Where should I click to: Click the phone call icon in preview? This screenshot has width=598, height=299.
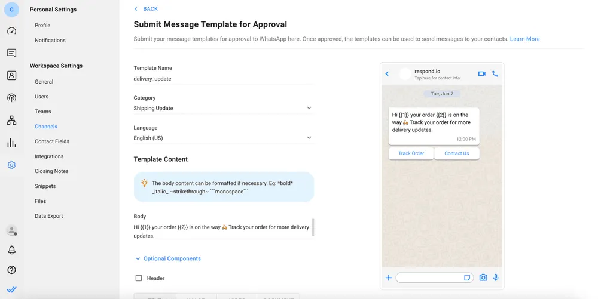coord(495,74)
